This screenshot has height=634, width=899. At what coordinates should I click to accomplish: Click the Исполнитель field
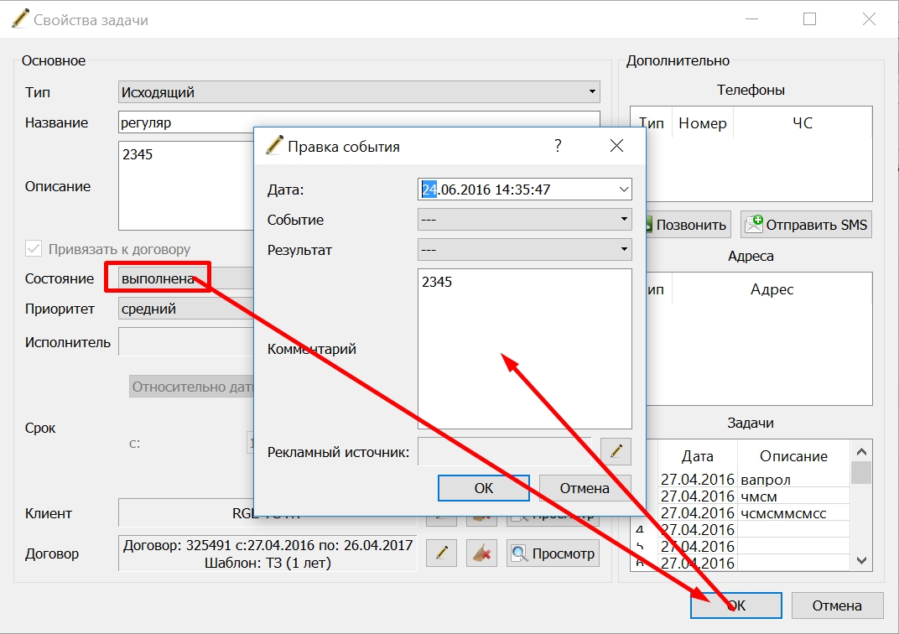pyautogui.click(x=186, y=341)
